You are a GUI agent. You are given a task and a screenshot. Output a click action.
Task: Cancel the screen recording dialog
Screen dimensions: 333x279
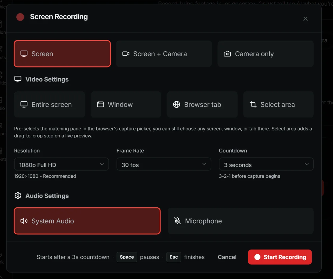pyautogui.click(x=227, y=257)
